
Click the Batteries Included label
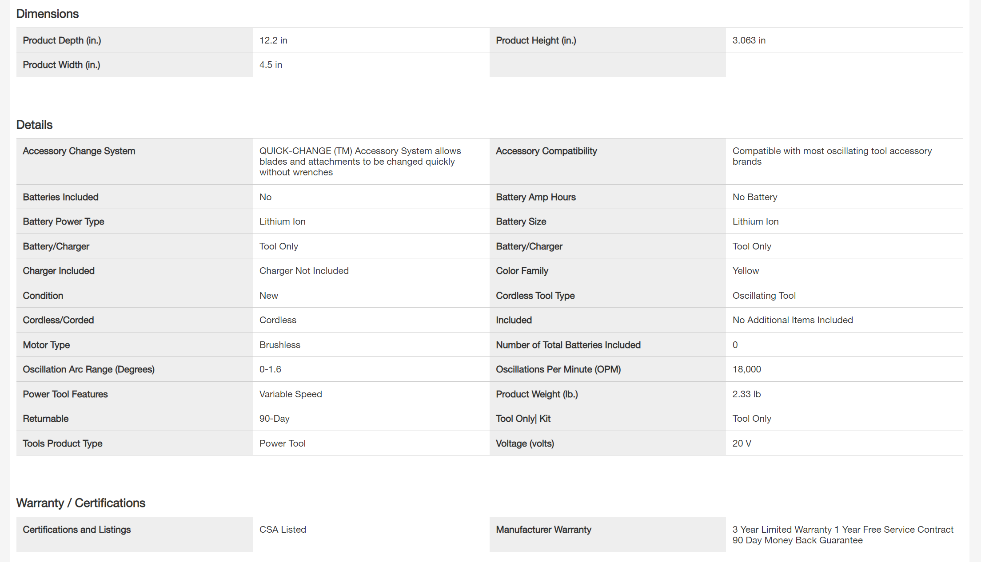click(x=60, y=197)
